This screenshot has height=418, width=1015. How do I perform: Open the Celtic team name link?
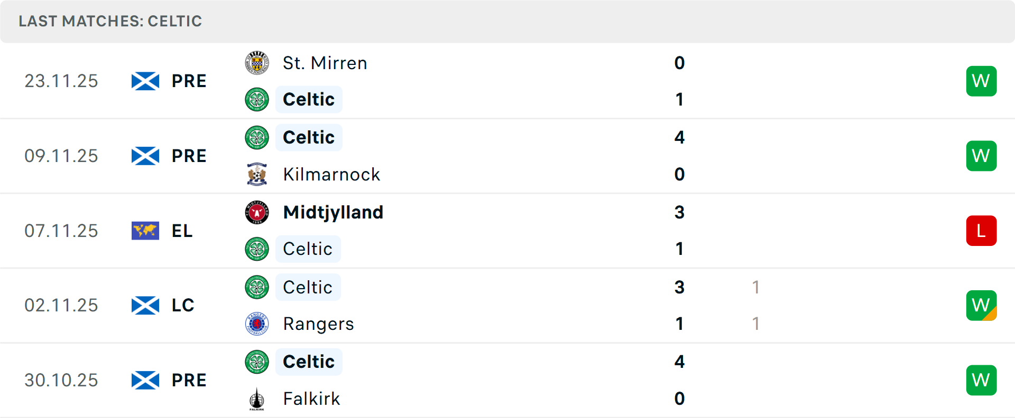point(309,99)
